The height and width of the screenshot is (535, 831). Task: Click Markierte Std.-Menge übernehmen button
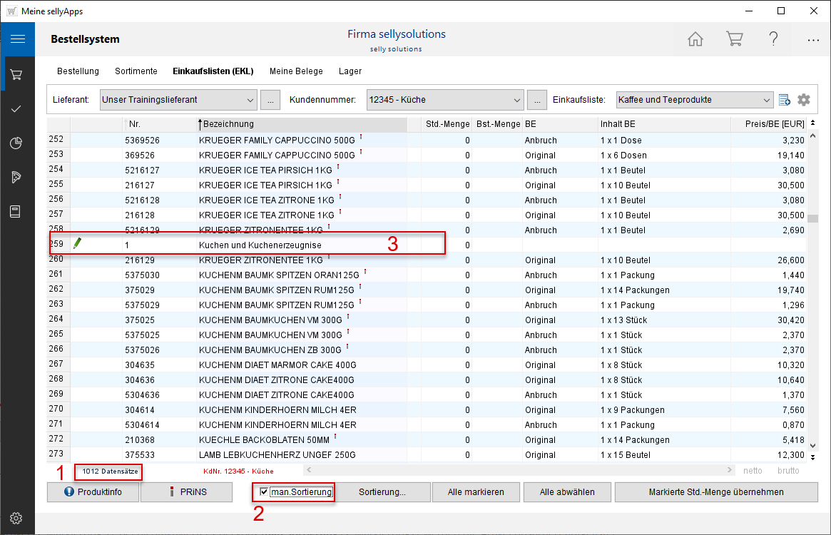point(715,491)
